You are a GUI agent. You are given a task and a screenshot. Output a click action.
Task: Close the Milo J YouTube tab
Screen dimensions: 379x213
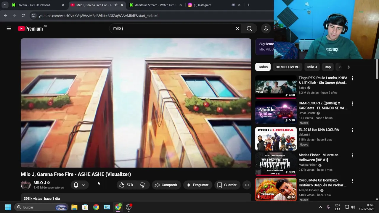[122, 5]
